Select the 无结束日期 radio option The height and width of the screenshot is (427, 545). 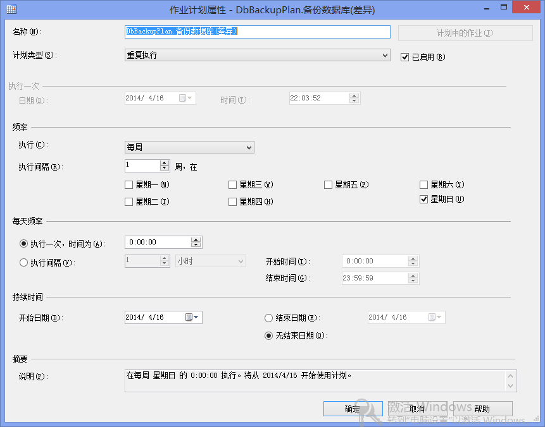[268, 336]
